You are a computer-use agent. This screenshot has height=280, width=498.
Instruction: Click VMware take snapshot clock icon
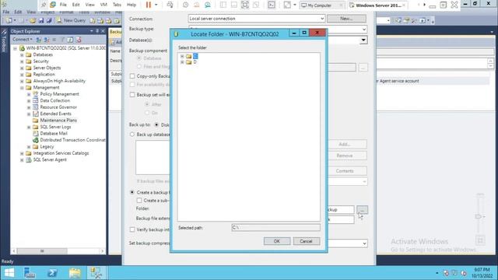[x=185, y=5]
